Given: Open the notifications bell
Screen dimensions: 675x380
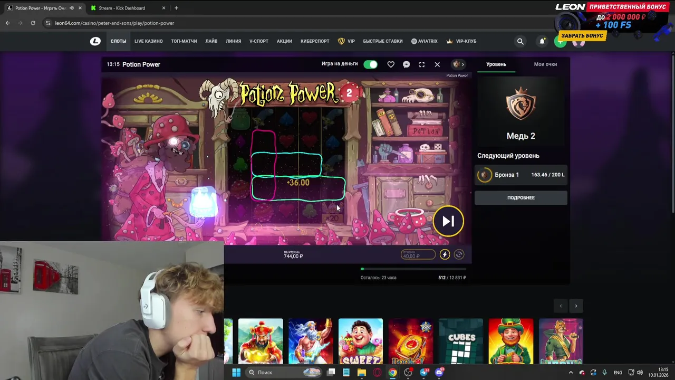Looking at the screenshot, I should coord(542,41).
